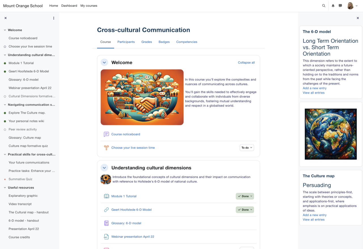Click Add a new entry under 6-D model
Image resolution: width=363 pixels, height=249 pixels.
pos(315,88)
